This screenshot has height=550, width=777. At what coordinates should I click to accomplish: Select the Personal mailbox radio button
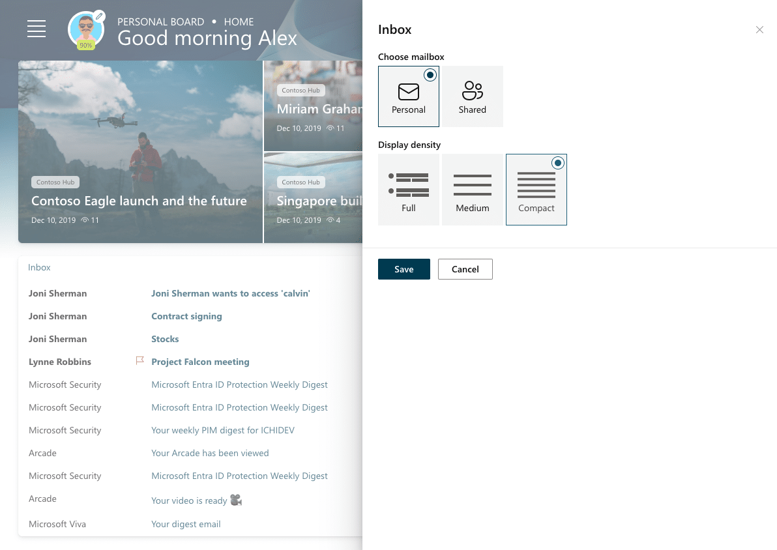tap(430, 75)
